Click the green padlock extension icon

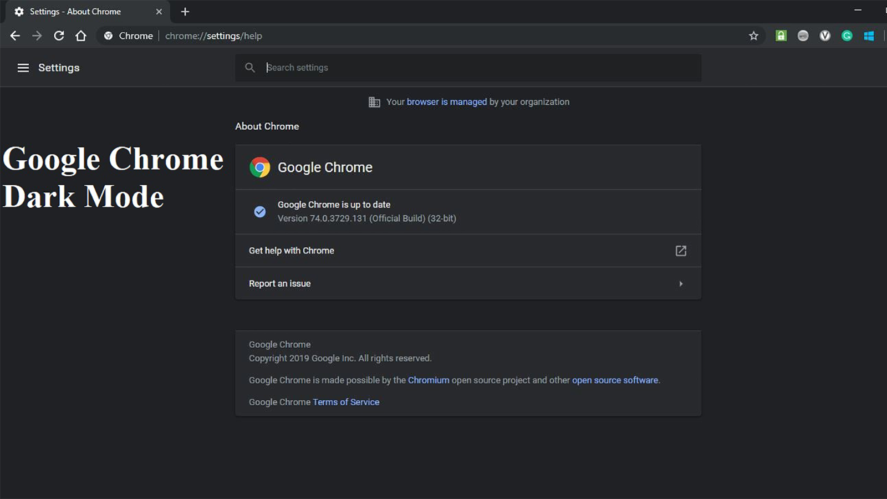click(781, 35)
